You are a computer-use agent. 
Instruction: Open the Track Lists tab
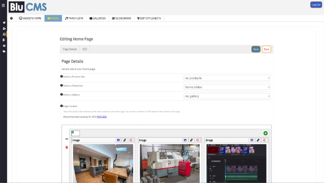74,18
